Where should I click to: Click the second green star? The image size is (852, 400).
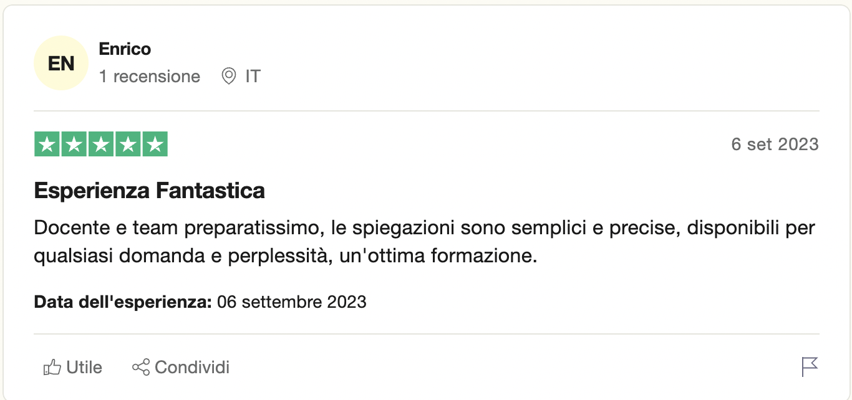tap(74, 145)
